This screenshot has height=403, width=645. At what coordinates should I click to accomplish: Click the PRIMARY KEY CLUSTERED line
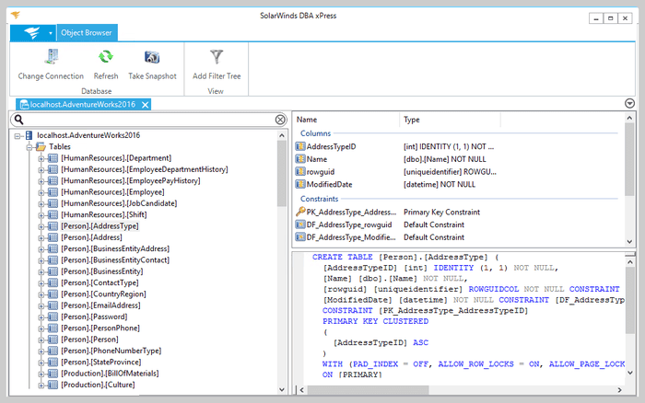point(375,321)
